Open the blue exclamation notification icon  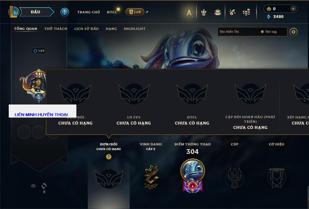(65, 12)
